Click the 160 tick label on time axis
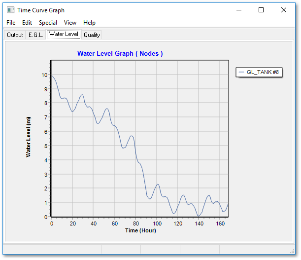301x260 pixels. 220,223
